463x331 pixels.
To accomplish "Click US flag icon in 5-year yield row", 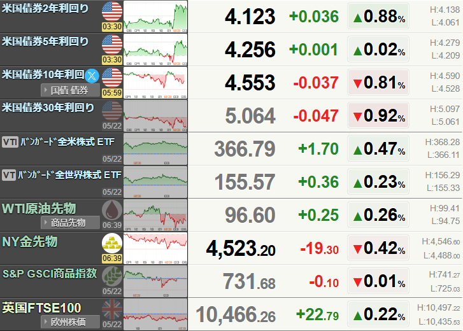I will (112, 45).
